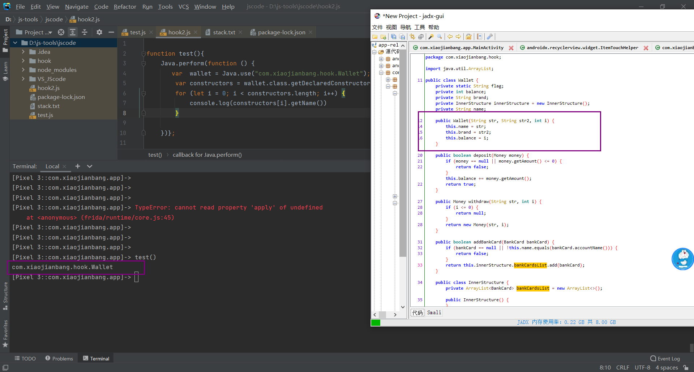Click WebStorm collapse all icon
Screen dimensions: 694x372
click(x=85, y=32)
